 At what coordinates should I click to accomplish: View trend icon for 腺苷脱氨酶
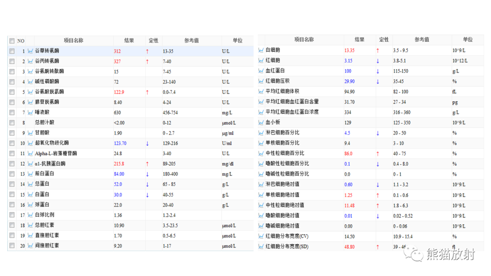[30, 102]
